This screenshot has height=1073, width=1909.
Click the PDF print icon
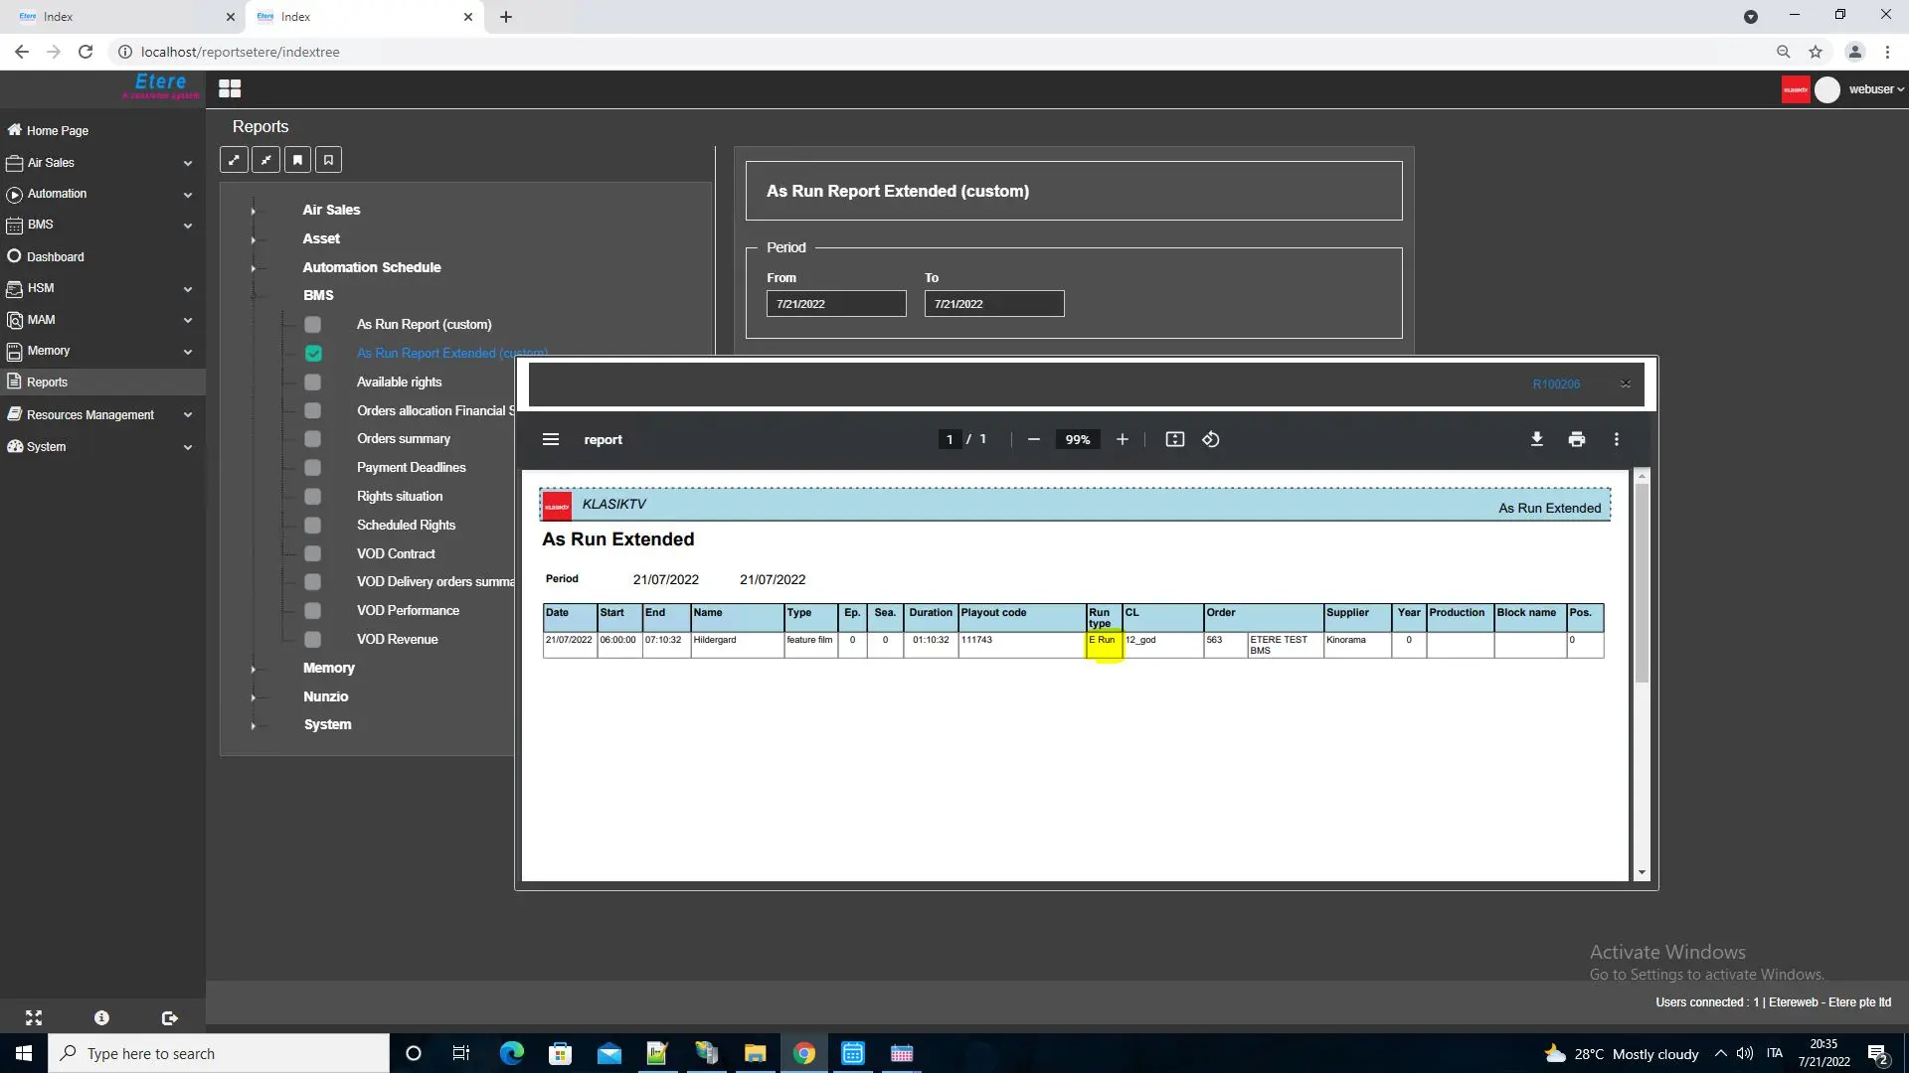[x=1576, y=439]
